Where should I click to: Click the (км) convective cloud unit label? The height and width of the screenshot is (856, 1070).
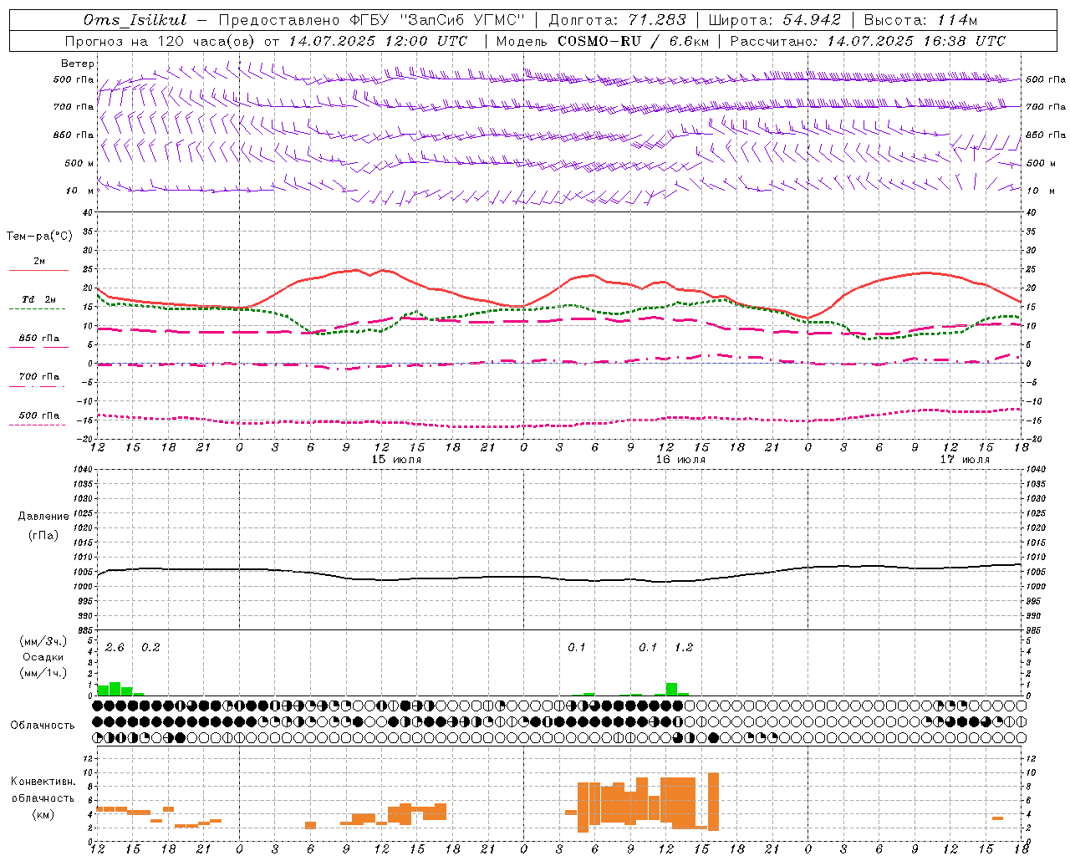coord(43,813)
